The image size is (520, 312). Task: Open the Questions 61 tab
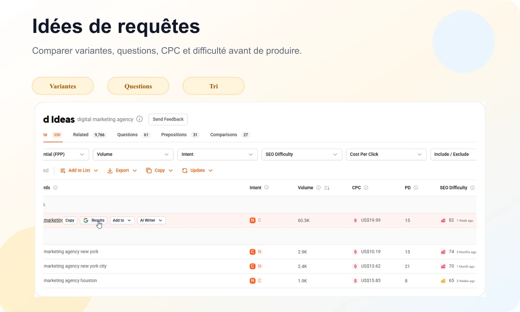point(133,135)
